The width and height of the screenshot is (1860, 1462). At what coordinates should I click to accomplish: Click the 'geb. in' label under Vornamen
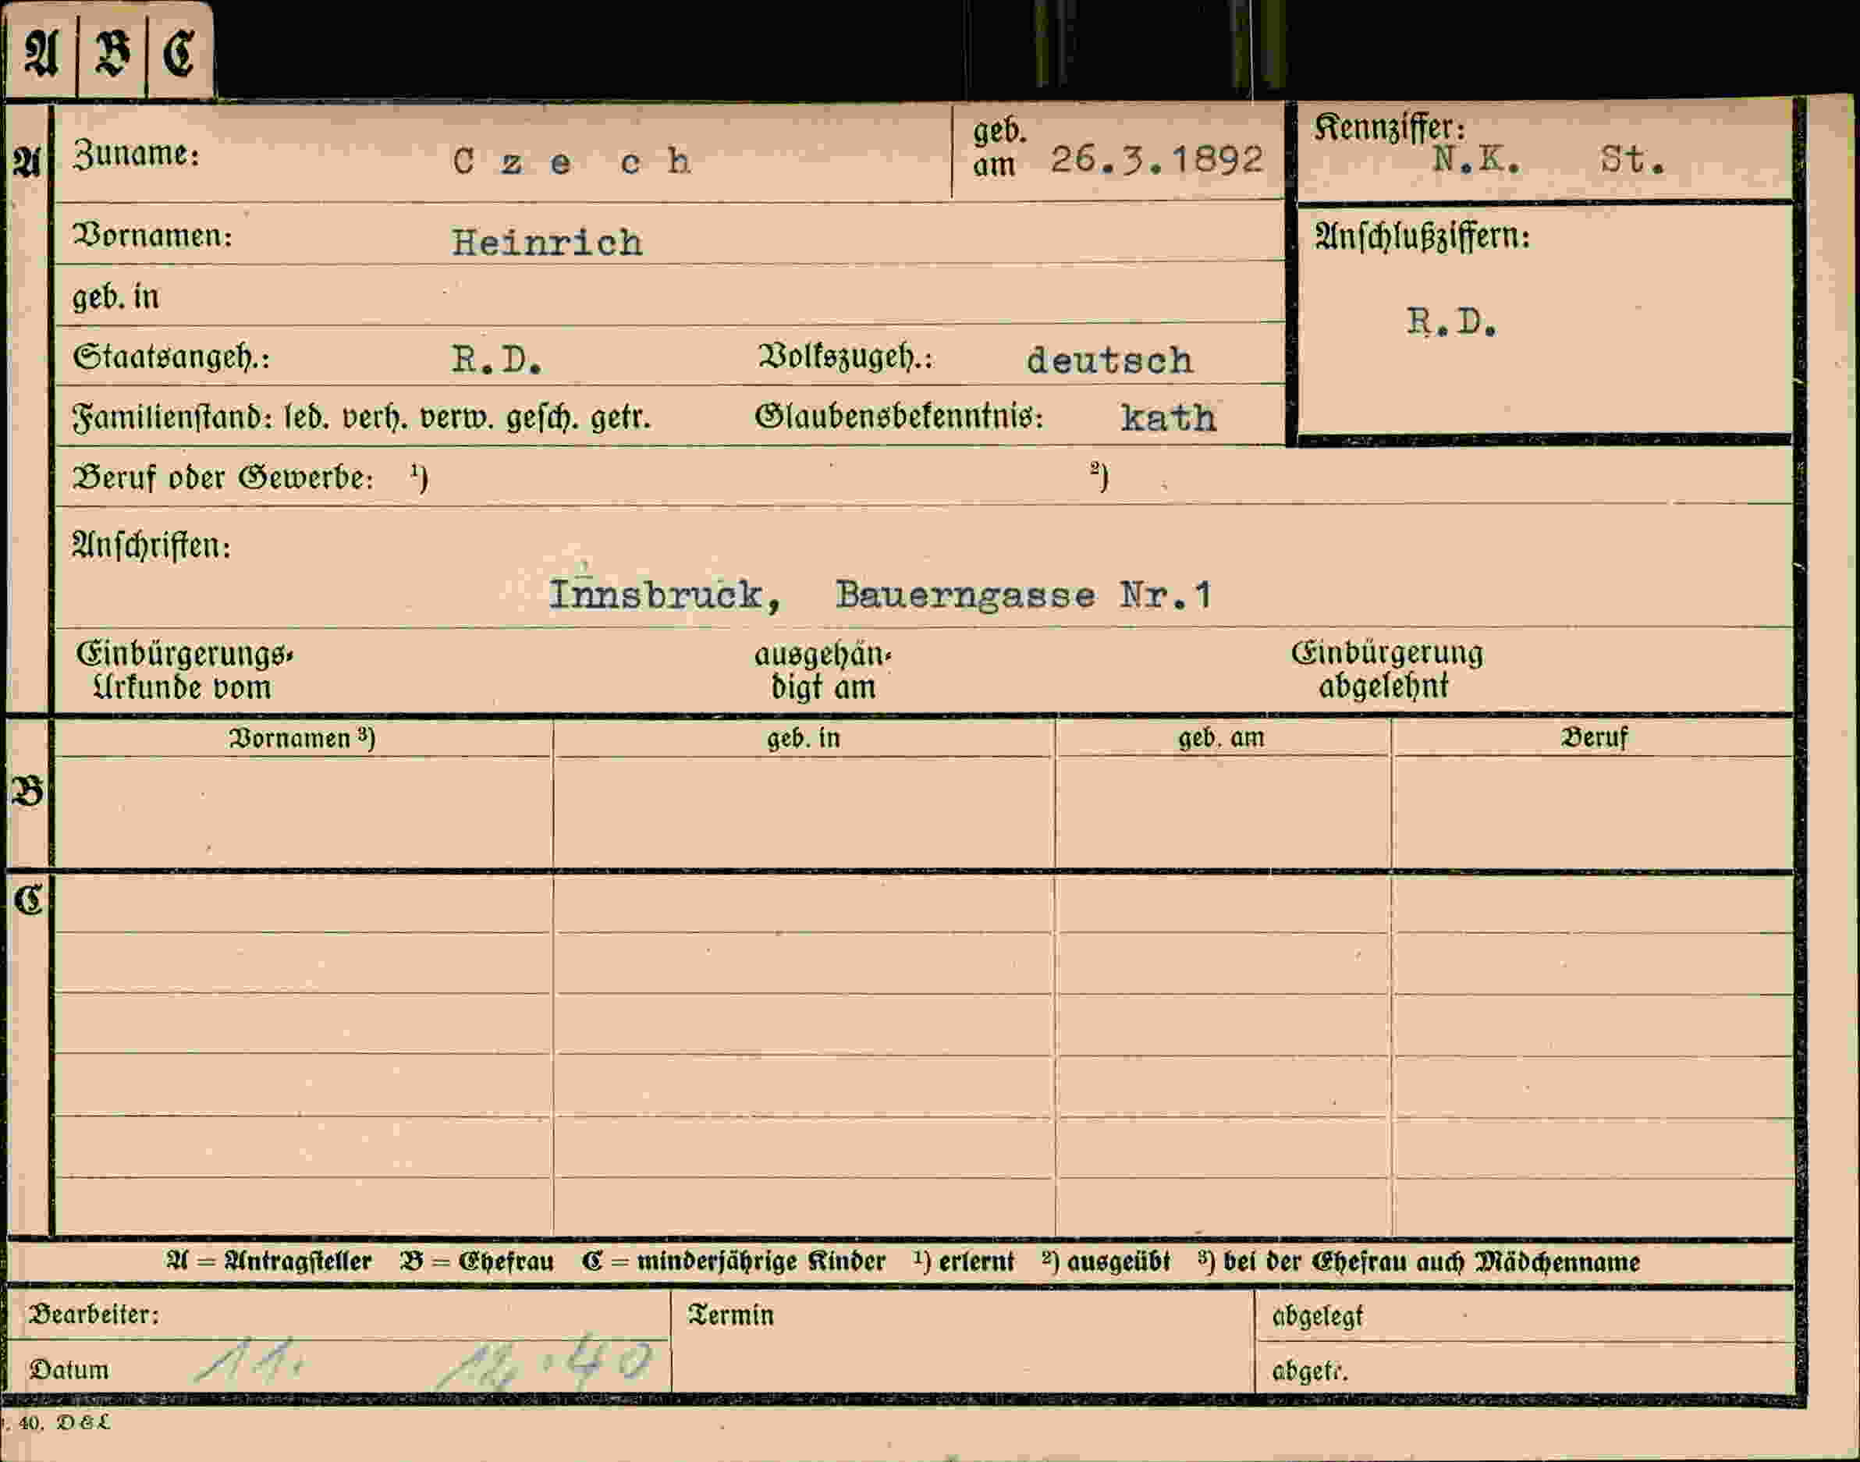click(x=115, y=297)
